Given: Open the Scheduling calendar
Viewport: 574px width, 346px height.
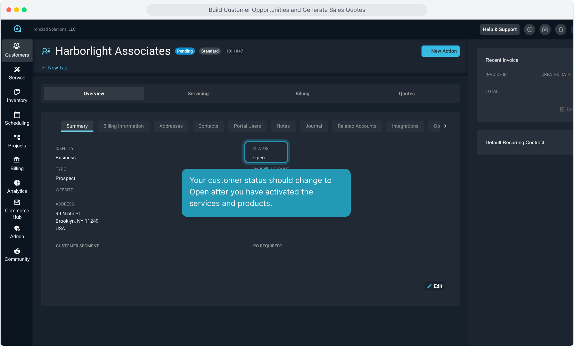Looking at the screenshot, I should [x=17, y=119].
